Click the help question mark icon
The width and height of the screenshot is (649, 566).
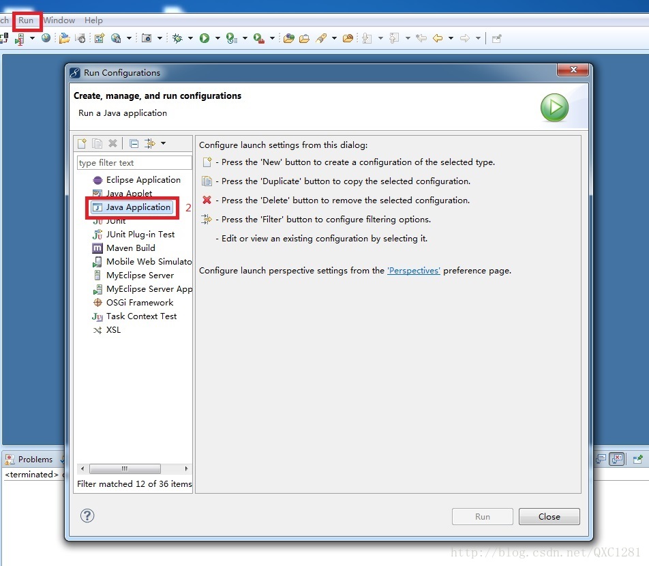87,516
